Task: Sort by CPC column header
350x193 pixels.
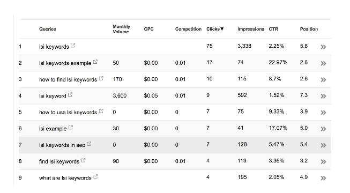Action: tap(148, 29)
